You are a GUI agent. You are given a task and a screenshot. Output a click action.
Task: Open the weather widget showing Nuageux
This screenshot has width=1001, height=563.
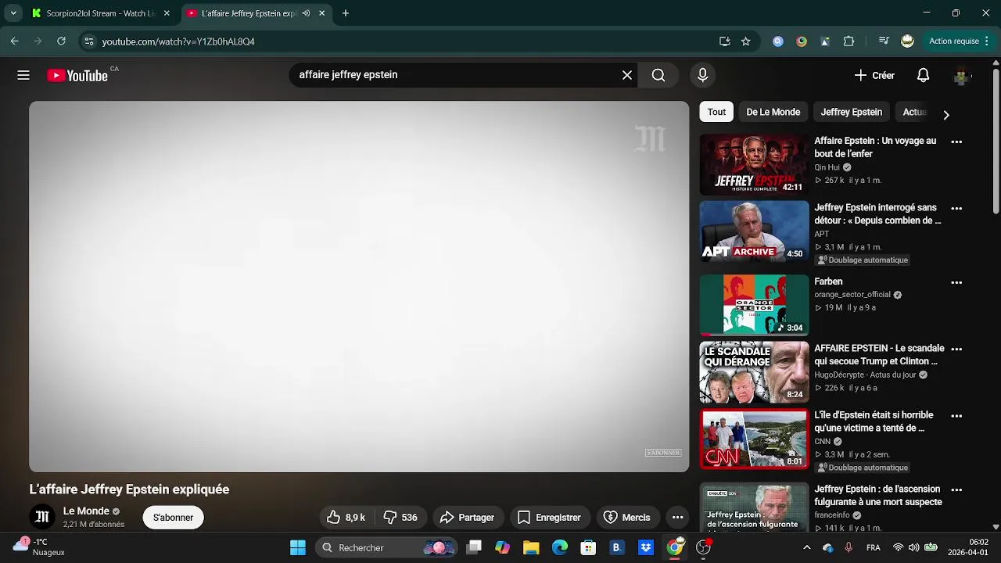40,547
